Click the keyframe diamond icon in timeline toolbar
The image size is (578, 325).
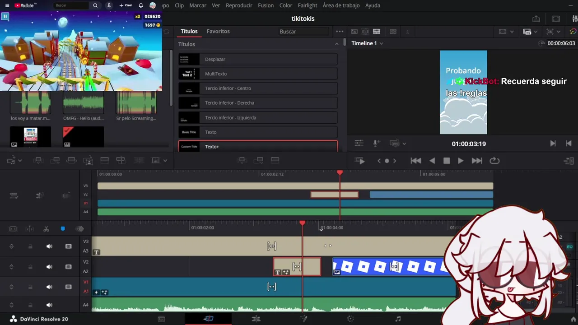pos(79,229)
